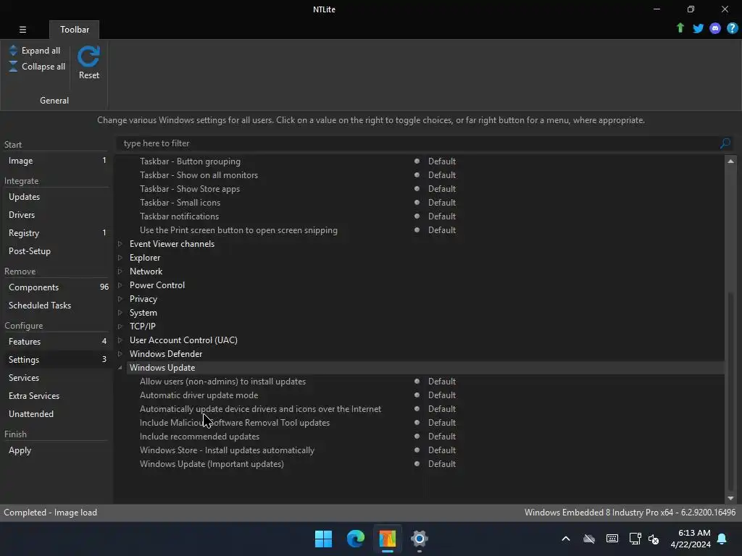Open the hamburger menu icon
Screen dimensions: 742x556
pos(22,29)
